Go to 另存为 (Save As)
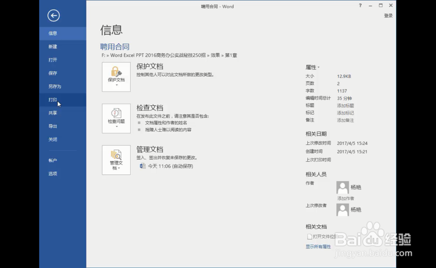The width and height of the screenshot is (436, 268). [52, 86]
